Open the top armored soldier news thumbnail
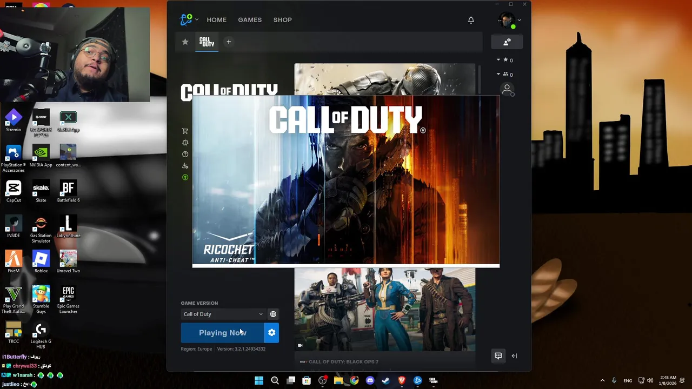This screenshot has width=692, height=389. click(x=385, y=79)
